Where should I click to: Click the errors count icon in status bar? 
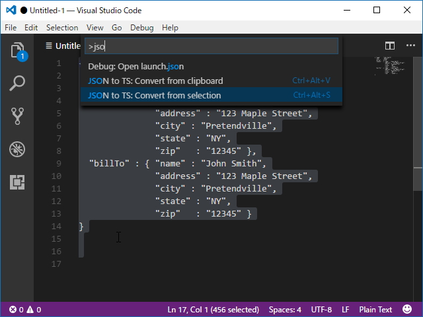point(13,310)
